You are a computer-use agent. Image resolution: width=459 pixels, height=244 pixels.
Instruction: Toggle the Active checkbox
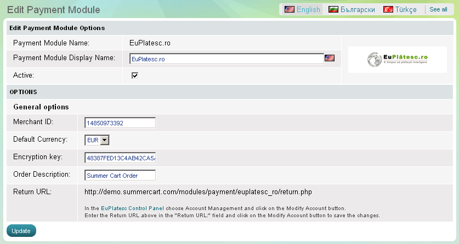point(135,75)
